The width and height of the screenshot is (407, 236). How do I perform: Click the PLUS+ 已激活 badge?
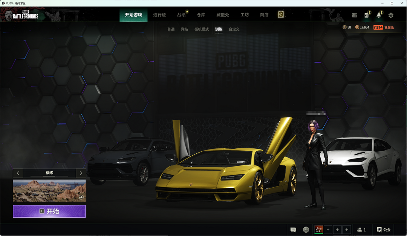[x=384, y=27]
